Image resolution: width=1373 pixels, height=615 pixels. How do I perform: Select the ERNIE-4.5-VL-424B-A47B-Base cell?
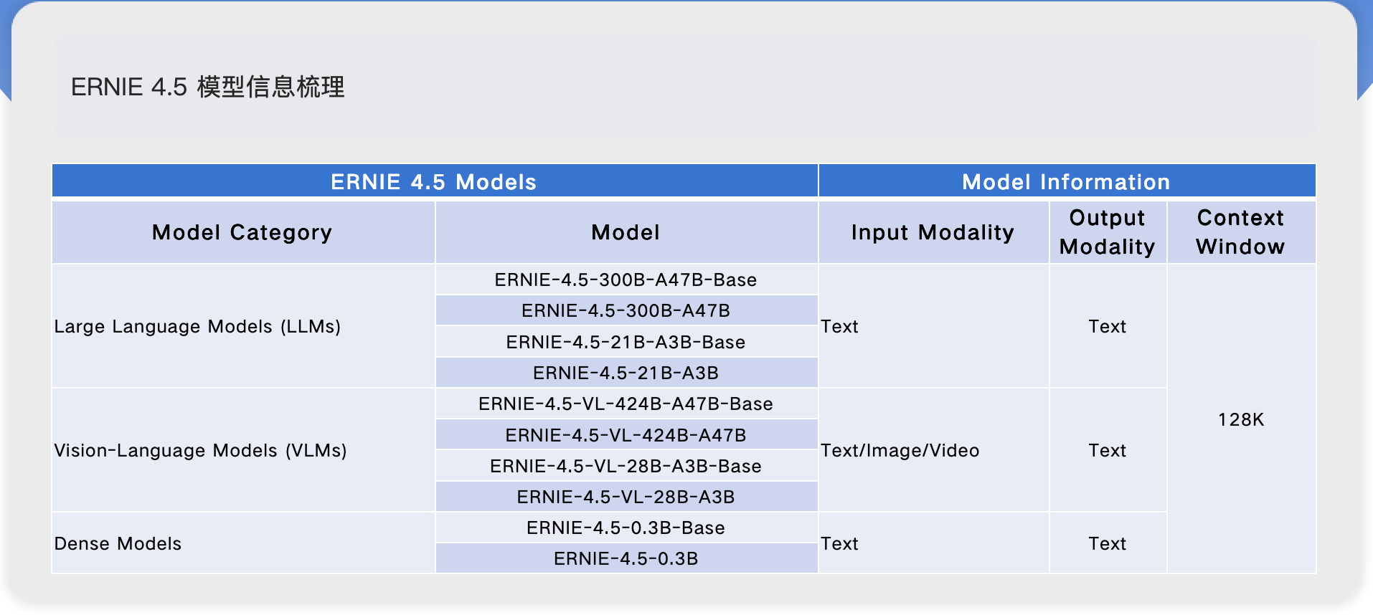tap(626, 404)
